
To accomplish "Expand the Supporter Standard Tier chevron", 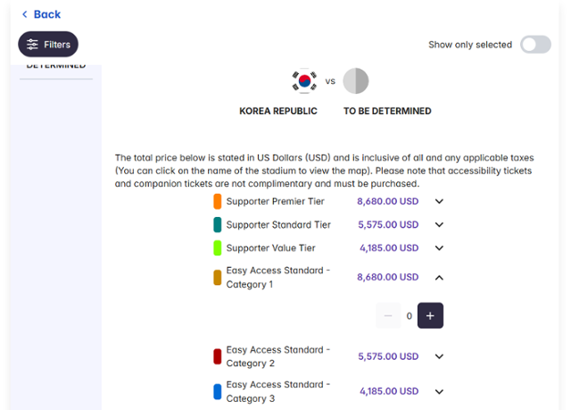I will pos(439,225).
